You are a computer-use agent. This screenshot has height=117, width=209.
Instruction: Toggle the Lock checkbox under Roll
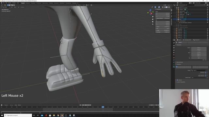[206, 60]
